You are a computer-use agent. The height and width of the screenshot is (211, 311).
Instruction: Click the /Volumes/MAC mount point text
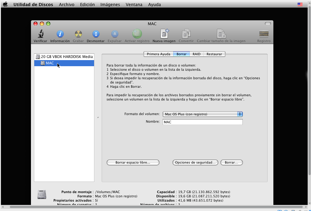coord(107,192)
